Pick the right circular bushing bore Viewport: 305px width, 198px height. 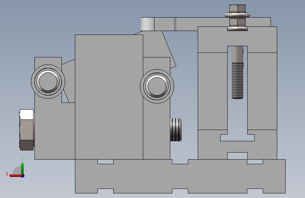157,86
